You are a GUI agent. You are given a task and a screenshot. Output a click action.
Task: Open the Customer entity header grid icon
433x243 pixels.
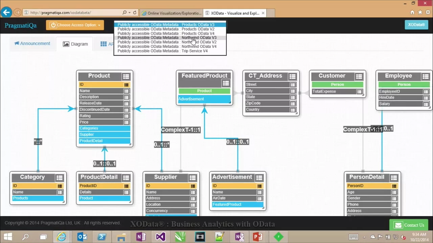pos(359,77)
